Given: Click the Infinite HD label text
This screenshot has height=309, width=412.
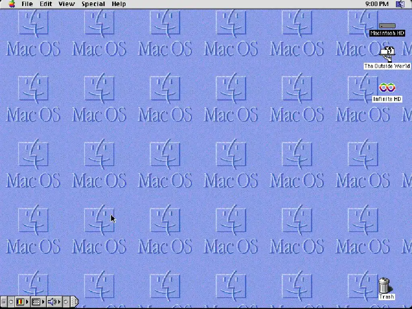Looking at the screenshot, I should [x=387, y=99].
